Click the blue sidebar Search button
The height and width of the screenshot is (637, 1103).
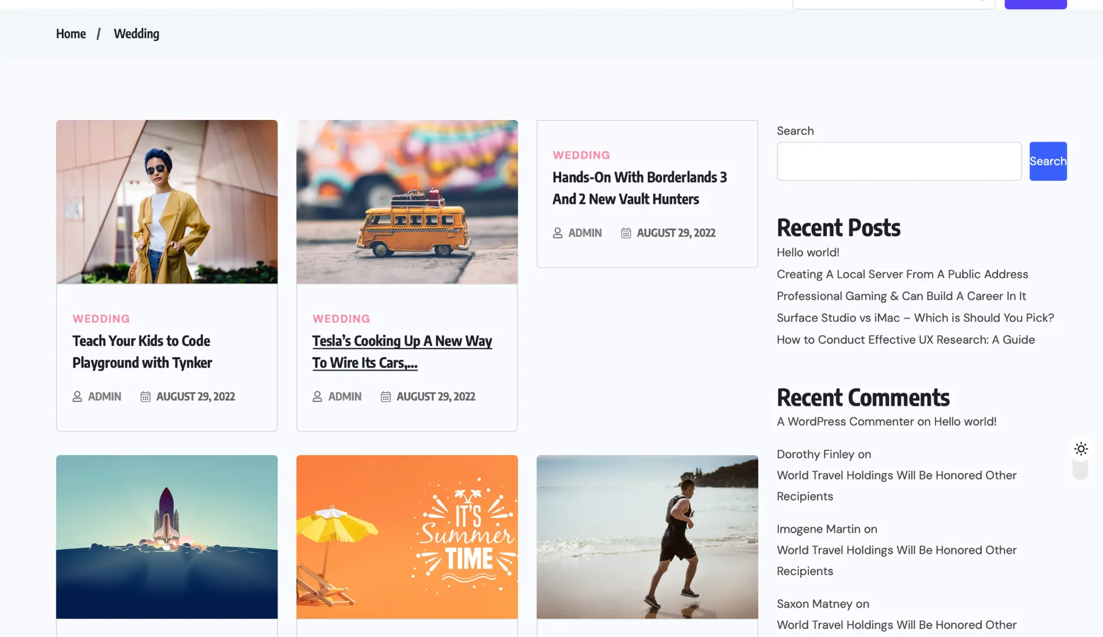coord(1047,161)
